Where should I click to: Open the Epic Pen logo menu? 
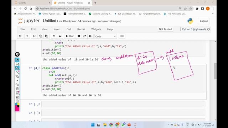(x=17, y=54)
